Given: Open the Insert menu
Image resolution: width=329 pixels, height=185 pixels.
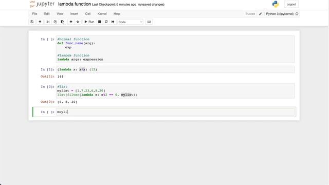Looking at the screenshot, I should point(74,14).
